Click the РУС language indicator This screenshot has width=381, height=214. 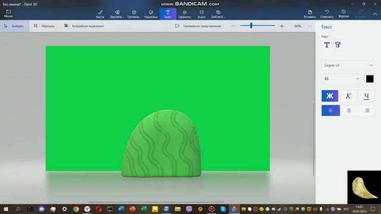pyautogui.click(x=346, y=209)
